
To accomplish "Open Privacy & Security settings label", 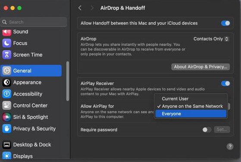I will click(34, 129).
